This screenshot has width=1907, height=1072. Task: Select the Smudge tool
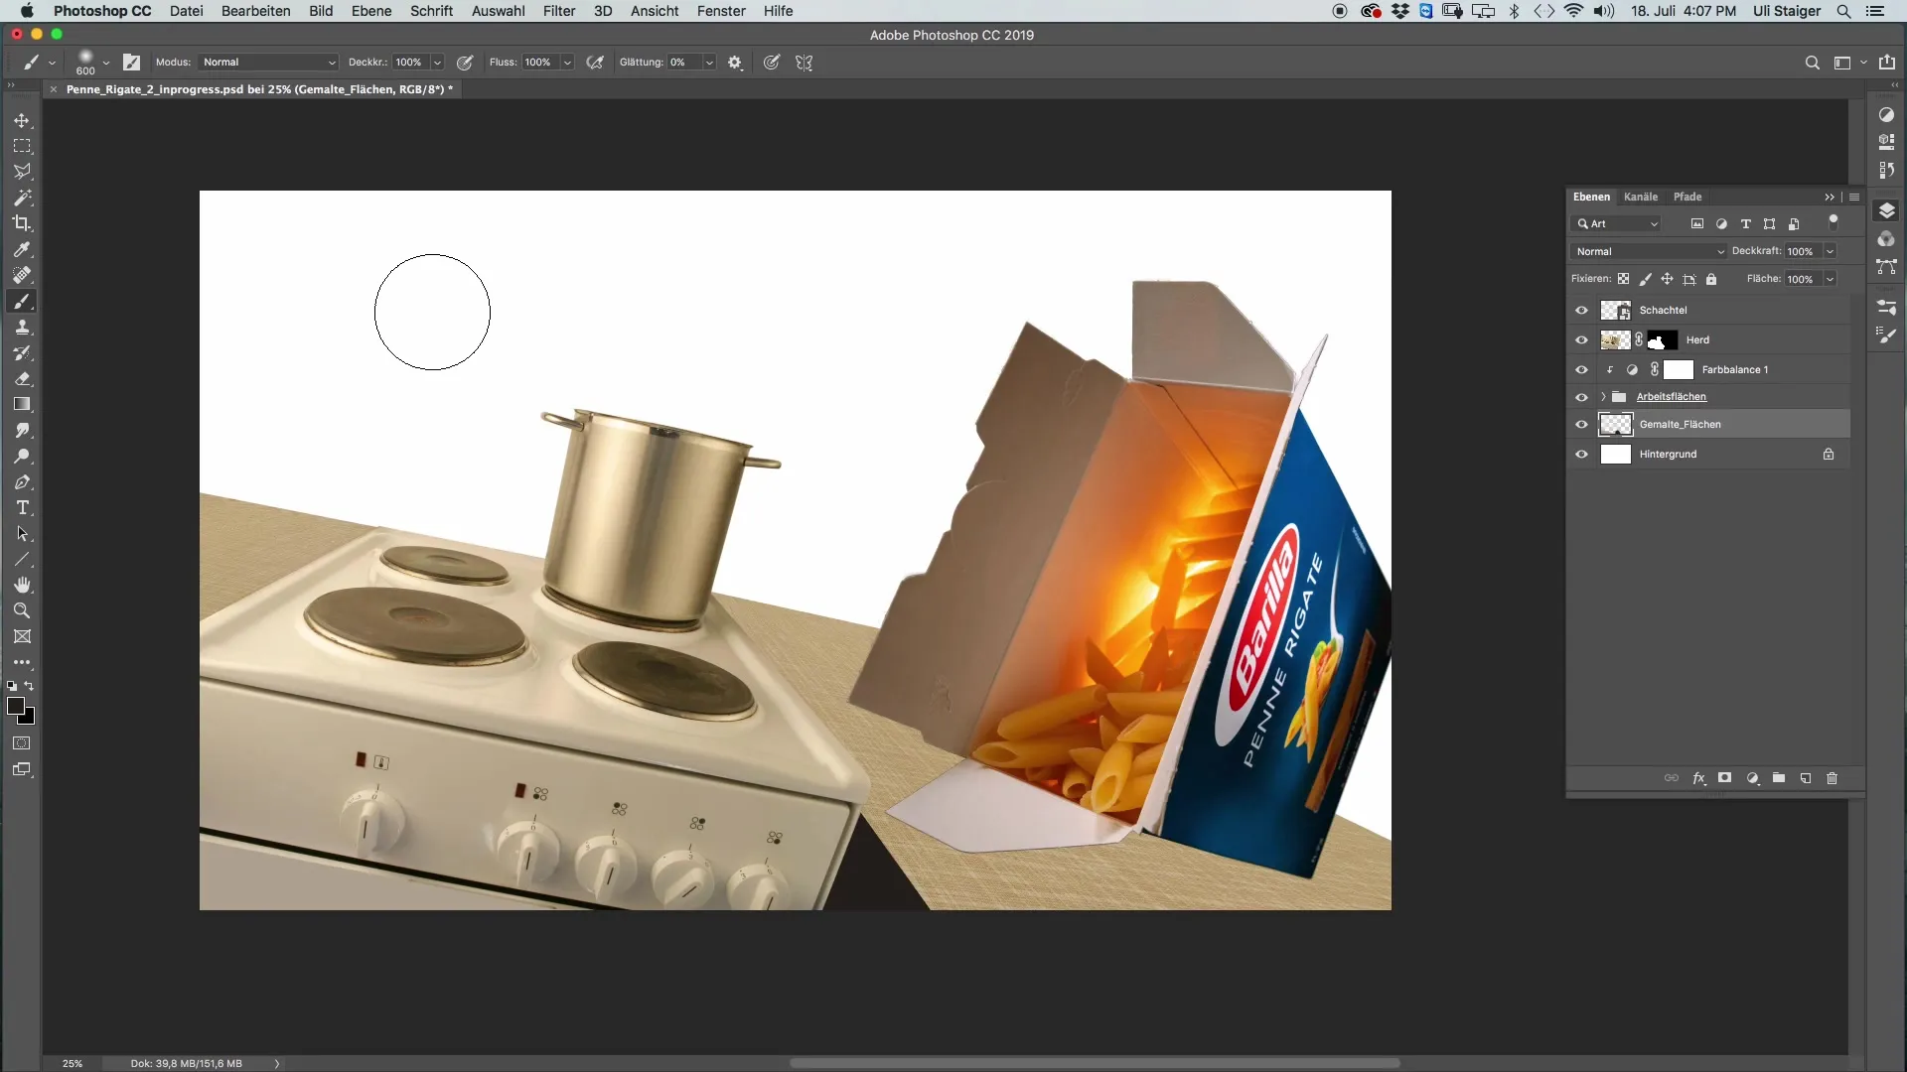[x=22, y=430]
